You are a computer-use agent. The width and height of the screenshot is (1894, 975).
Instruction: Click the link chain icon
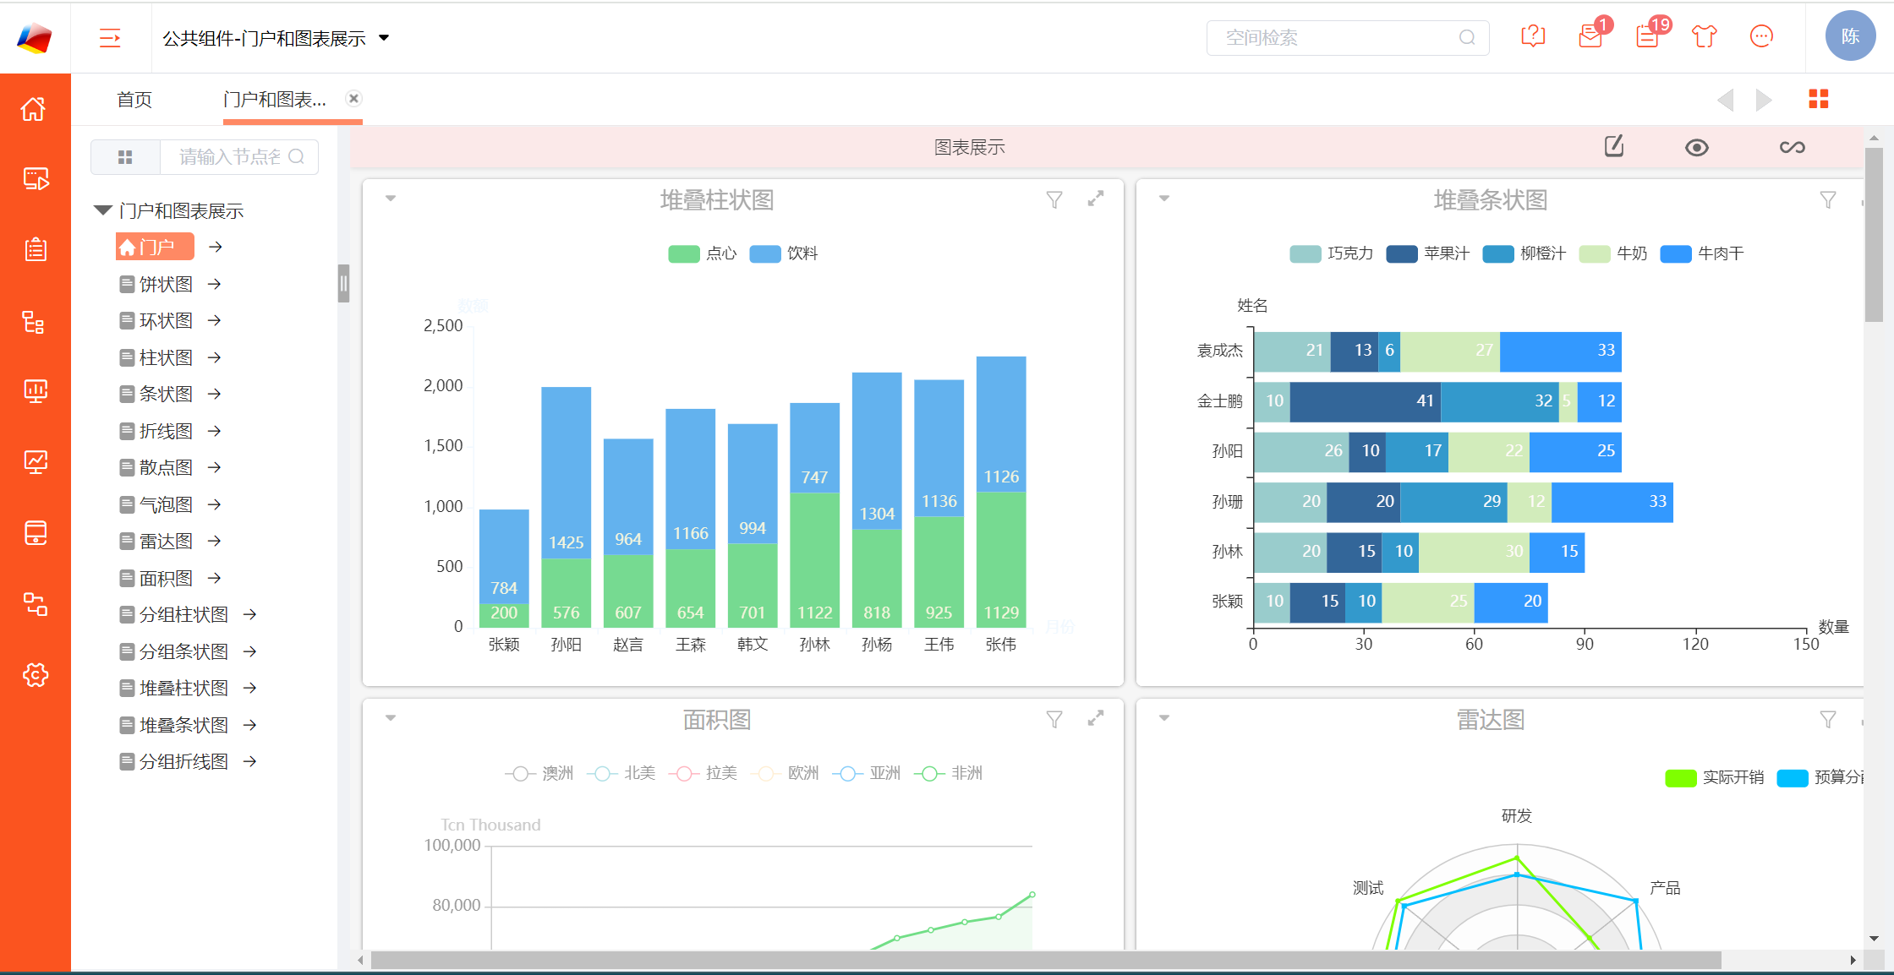1792,147
